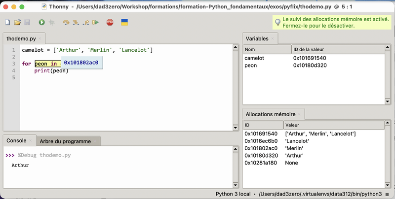Viewport: 395px width, 199px height.
Task: Click the Resume execution icon
Action: 95,22
